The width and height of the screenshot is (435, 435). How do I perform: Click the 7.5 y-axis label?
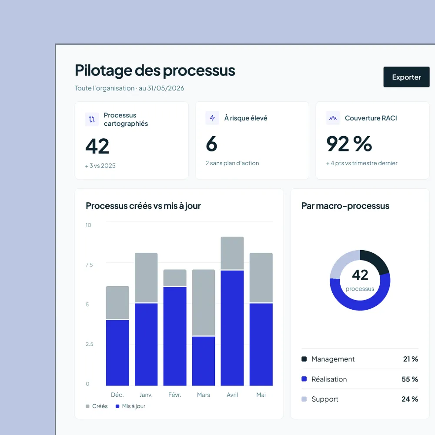(89, 264)
